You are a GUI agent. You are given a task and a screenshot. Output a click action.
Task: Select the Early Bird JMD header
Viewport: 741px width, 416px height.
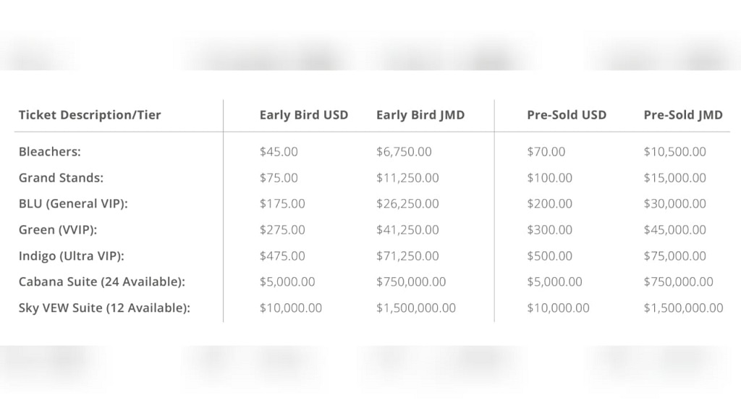pyautogui.click(x=420, y=115)
